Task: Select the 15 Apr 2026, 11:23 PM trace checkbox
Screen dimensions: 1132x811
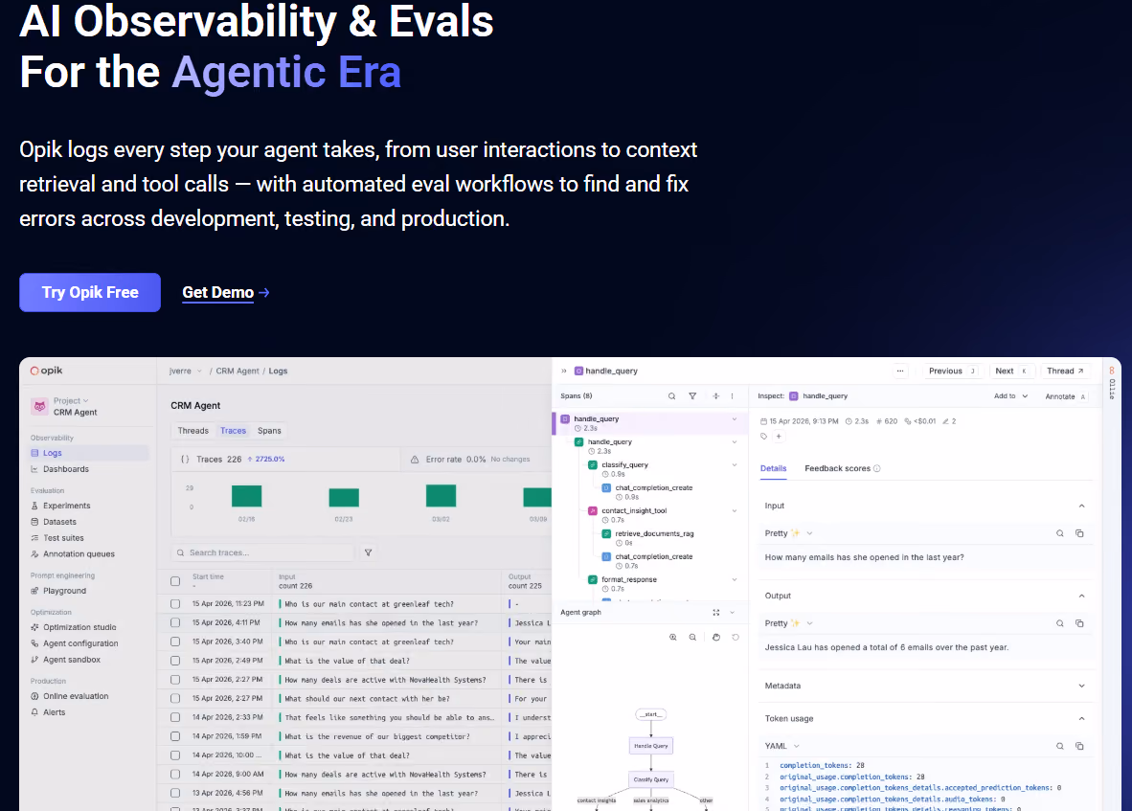Action: 175,604
